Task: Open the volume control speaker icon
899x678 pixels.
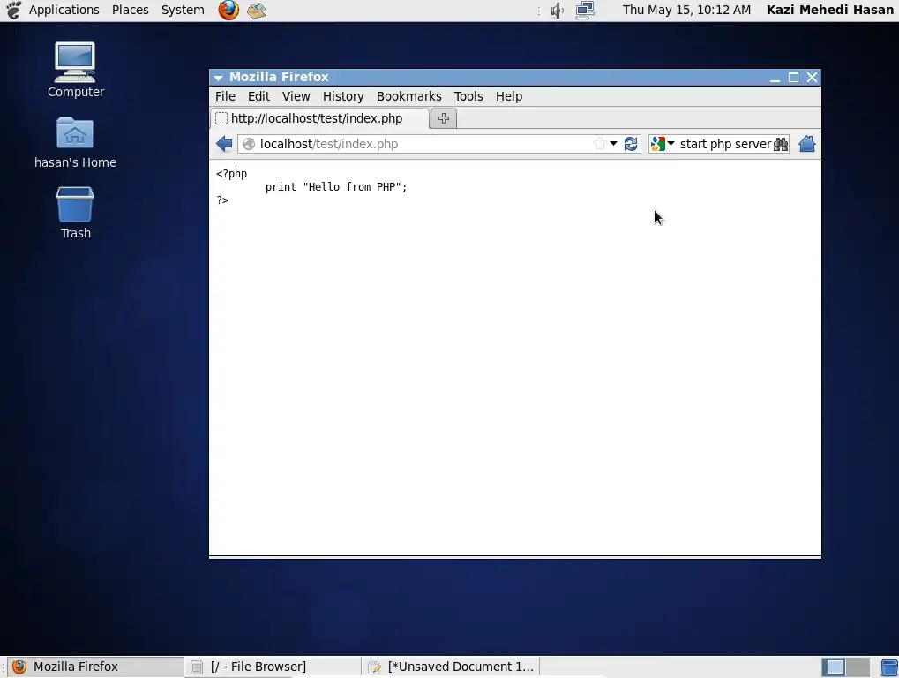Action: [x=557, y=11]
